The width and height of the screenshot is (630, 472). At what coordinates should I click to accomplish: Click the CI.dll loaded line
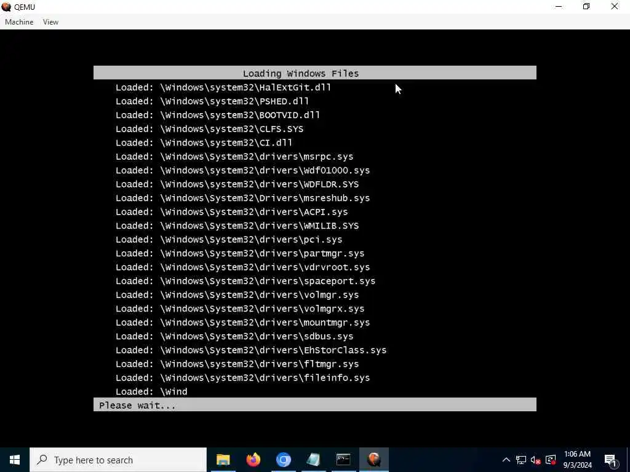(204, 143)
